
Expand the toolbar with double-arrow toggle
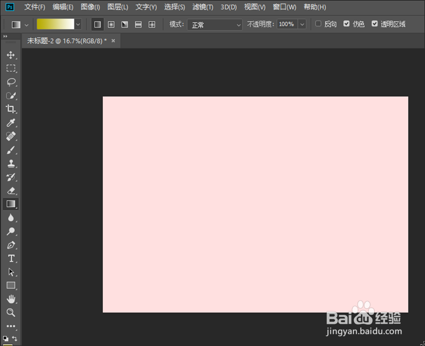tap(5, 36)
